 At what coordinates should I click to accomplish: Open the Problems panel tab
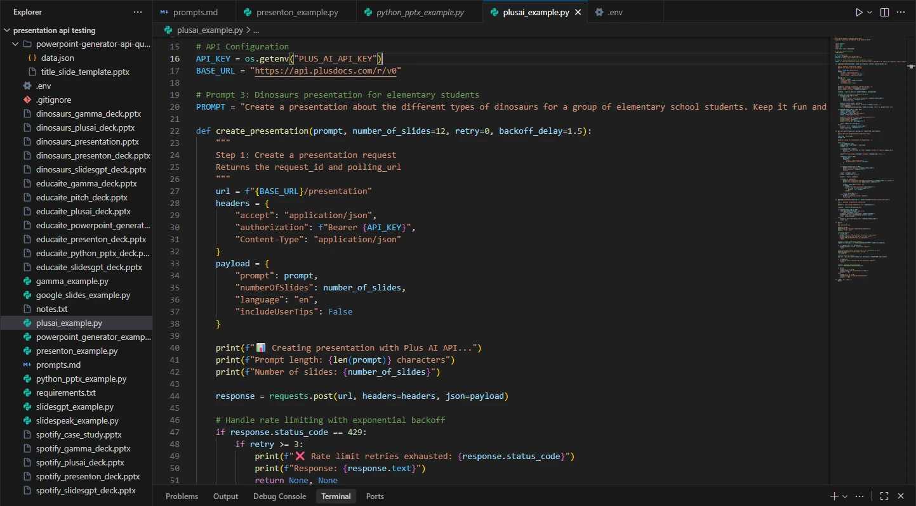point(182,496)
